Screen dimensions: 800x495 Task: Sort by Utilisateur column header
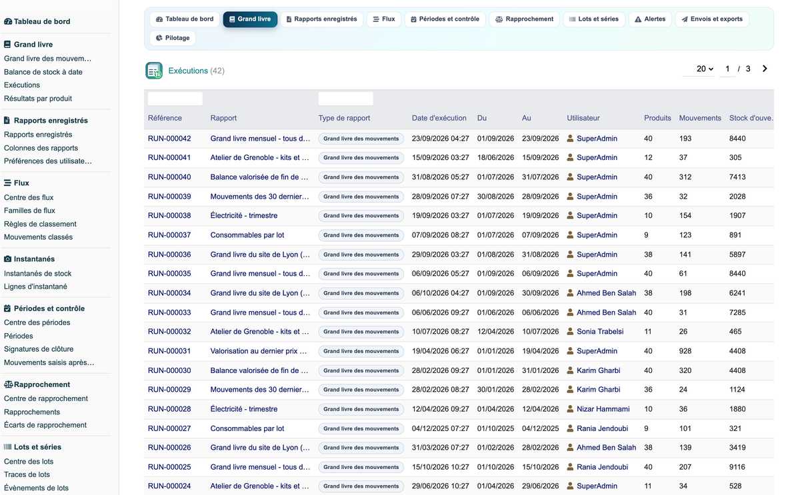point(583,118)
